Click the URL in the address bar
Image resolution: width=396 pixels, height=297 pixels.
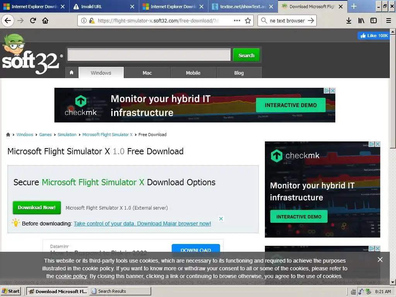pos(158,21)
